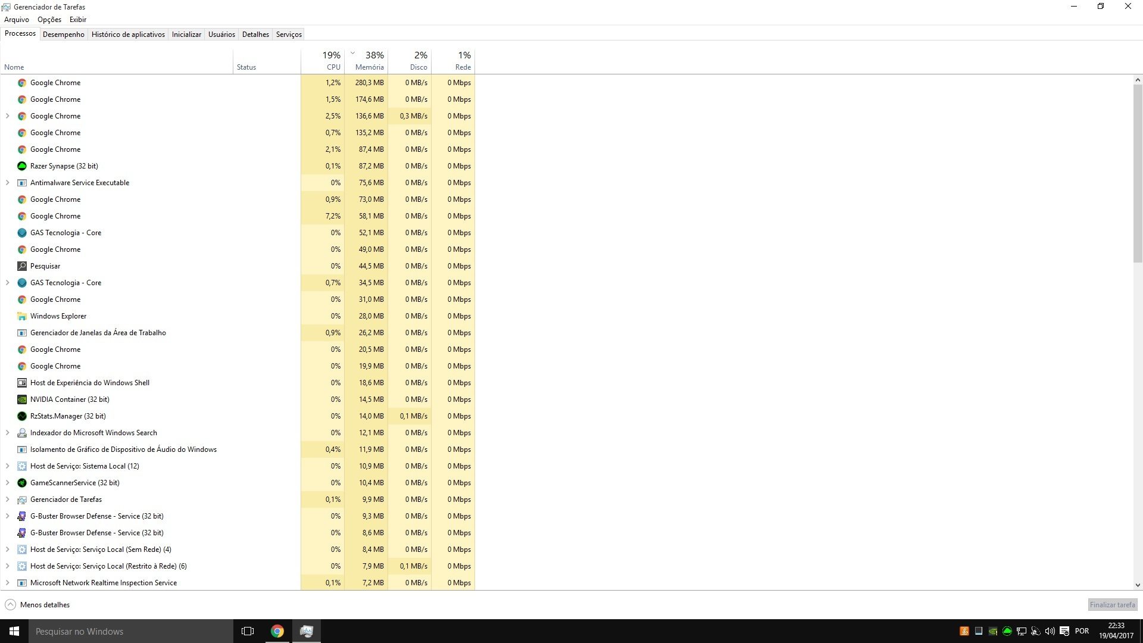Image resolution: width=1143 pixels, height=643 pixels.
Task: Sort processes by Memória column header
Action: point(366,61)
